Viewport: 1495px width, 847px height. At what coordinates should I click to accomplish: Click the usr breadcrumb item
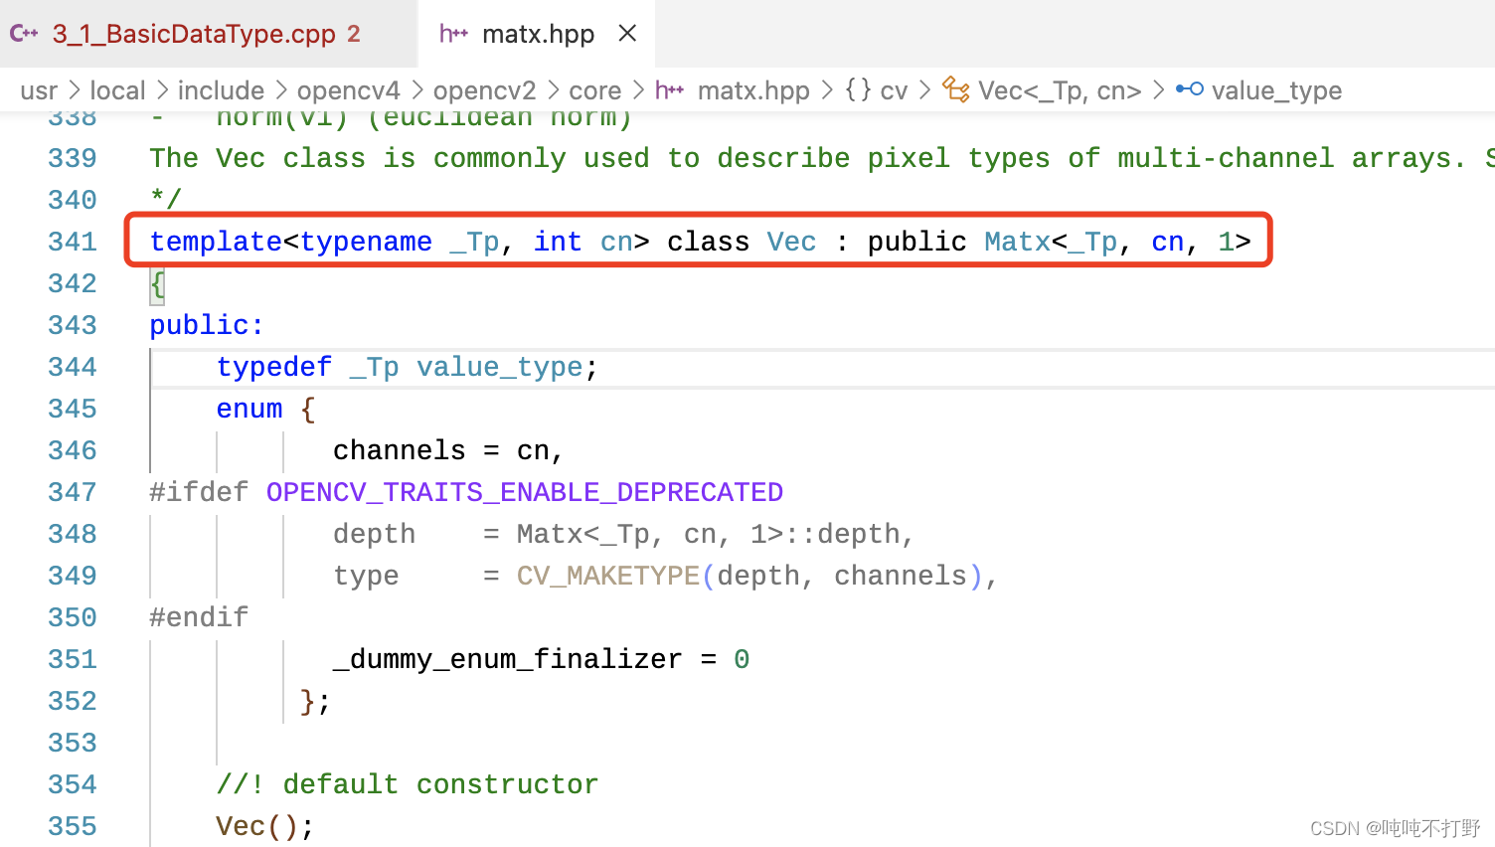(x=39, y=89)
